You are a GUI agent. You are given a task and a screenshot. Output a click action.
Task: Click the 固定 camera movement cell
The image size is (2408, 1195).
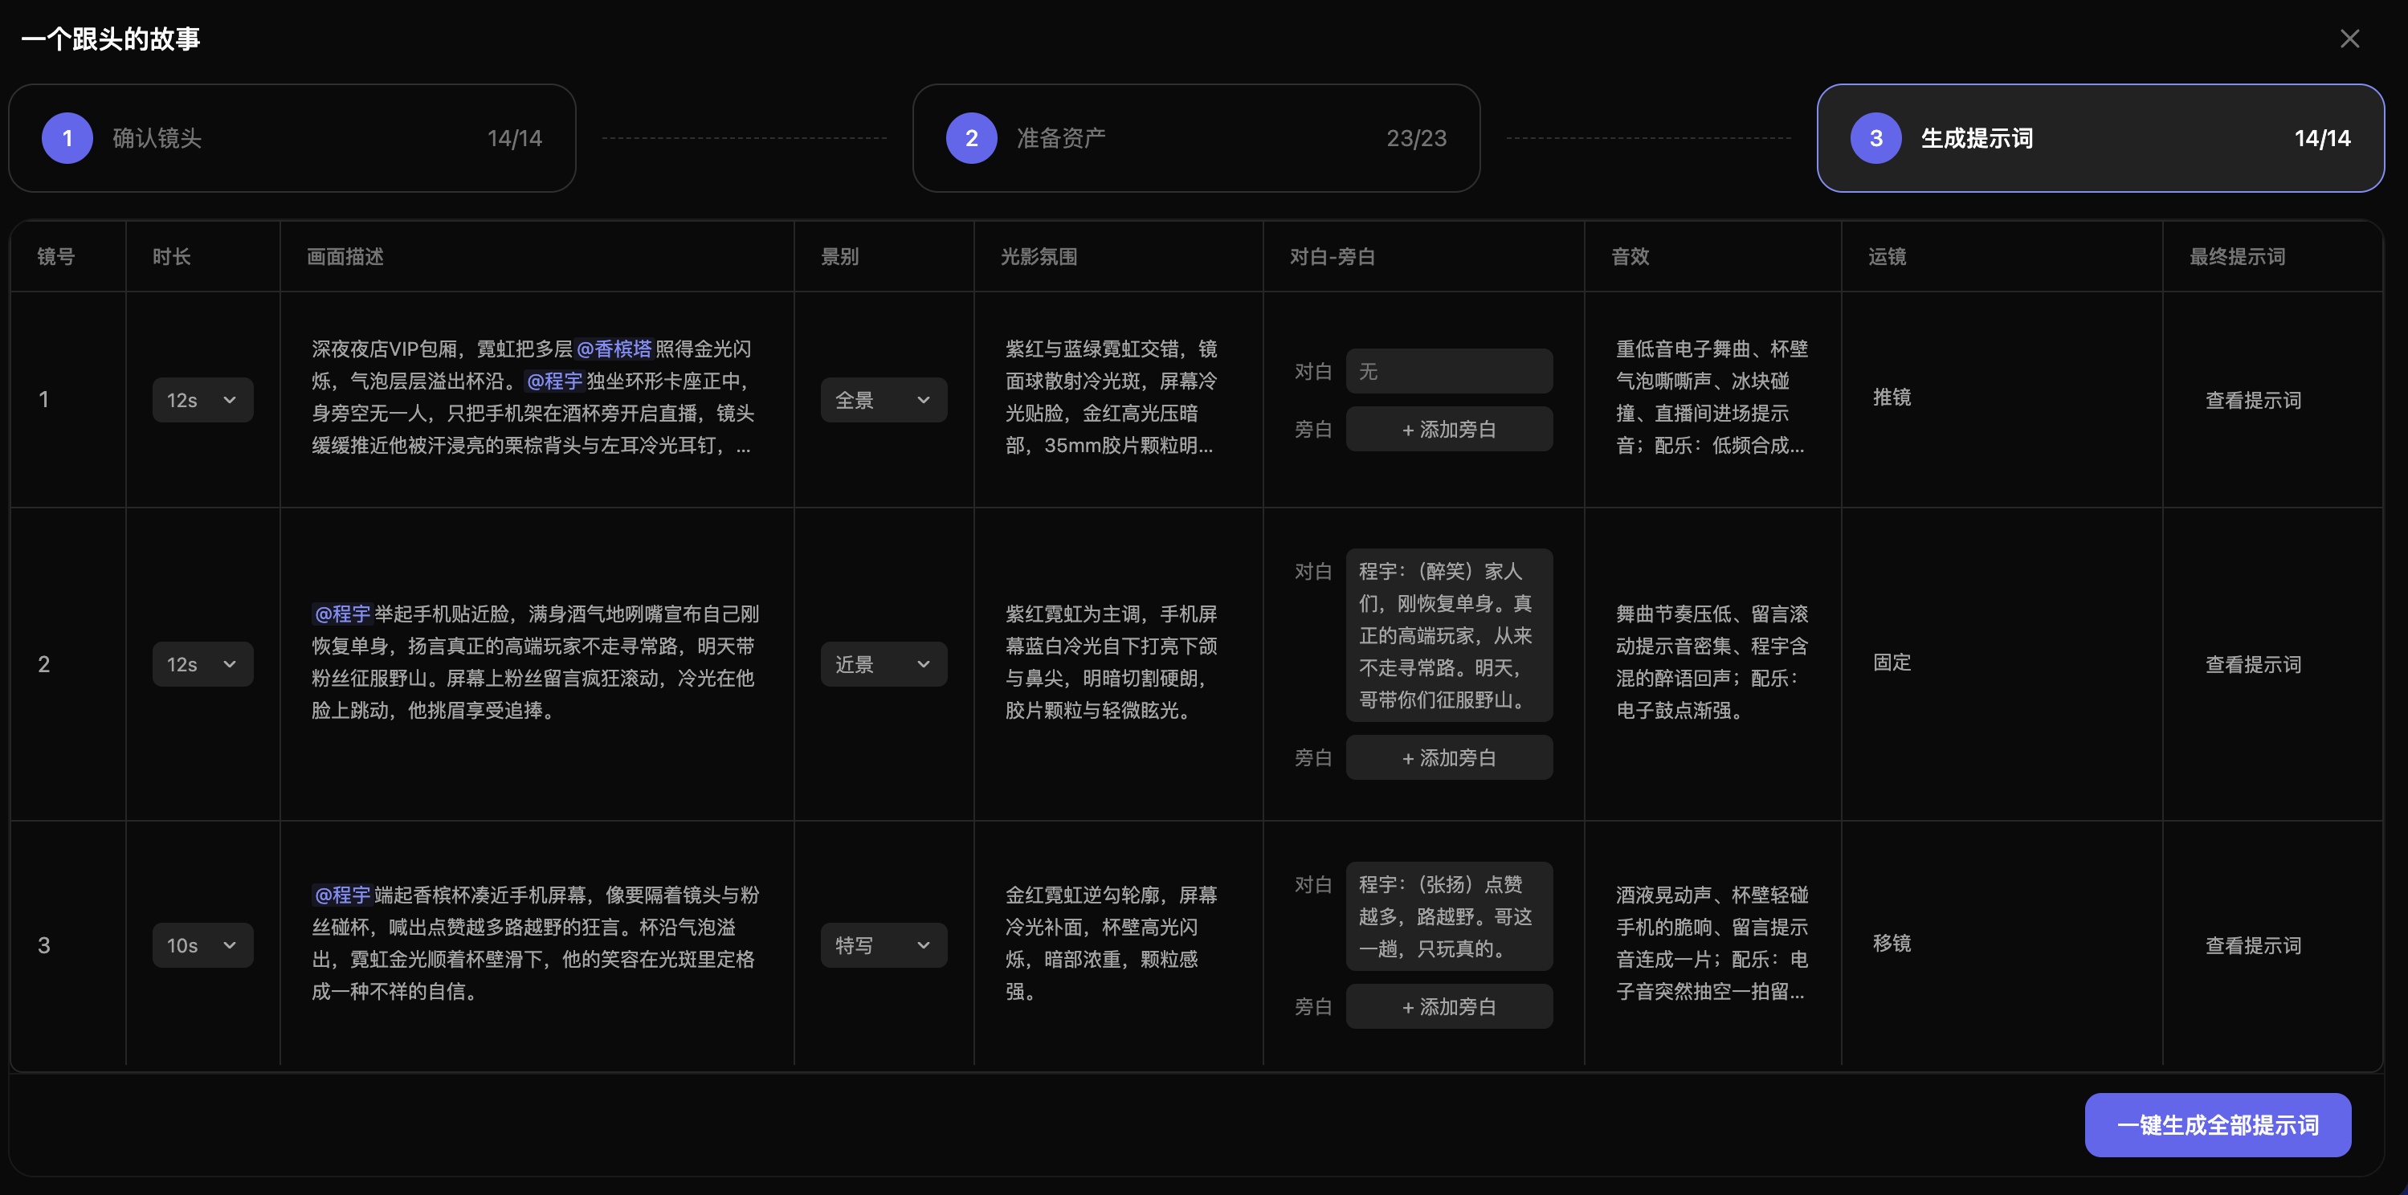1892,663
